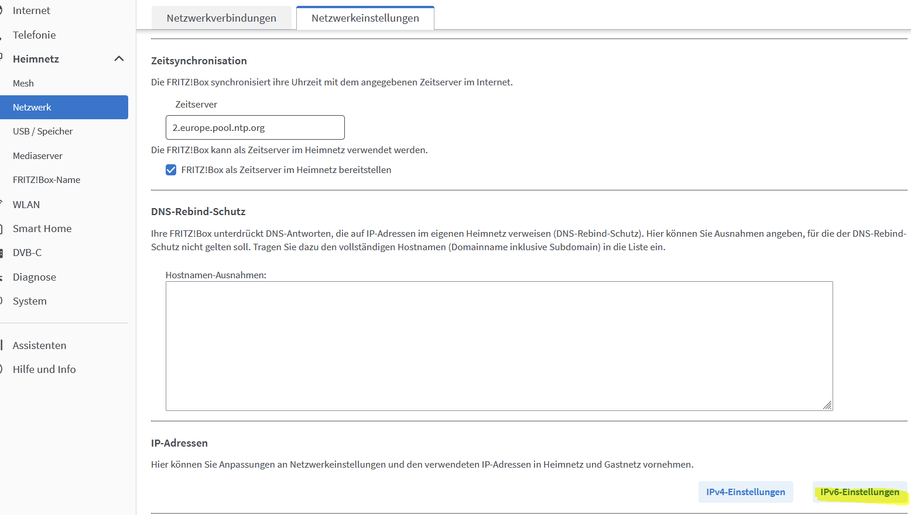Viewport: 911px width, 515px height.
Task: Click the Zeitsynchronisation heading
Action: coord(199,61)
